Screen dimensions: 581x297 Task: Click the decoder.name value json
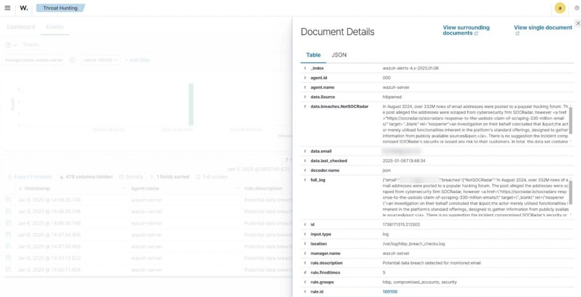pos(386,170)
